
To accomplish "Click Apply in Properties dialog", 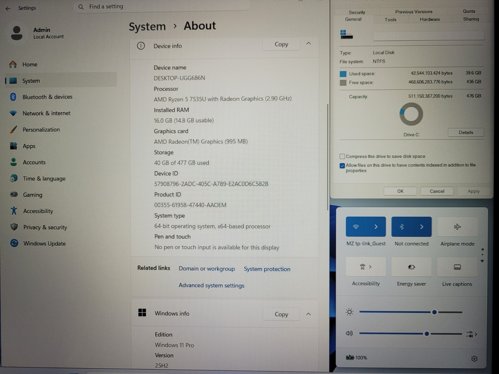I will pos(473,191).
